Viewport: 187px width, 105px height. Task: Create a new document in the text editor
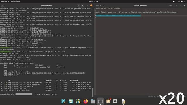pos(104,5)
